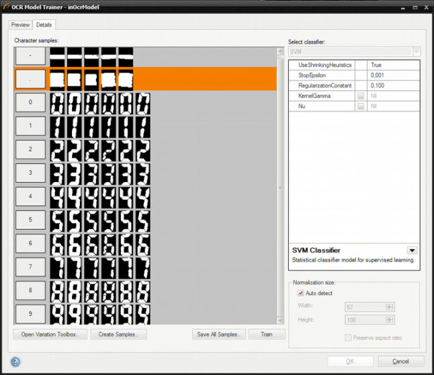
Task: Edit the StopEpsilon value field
Action: tap(394, 75)
